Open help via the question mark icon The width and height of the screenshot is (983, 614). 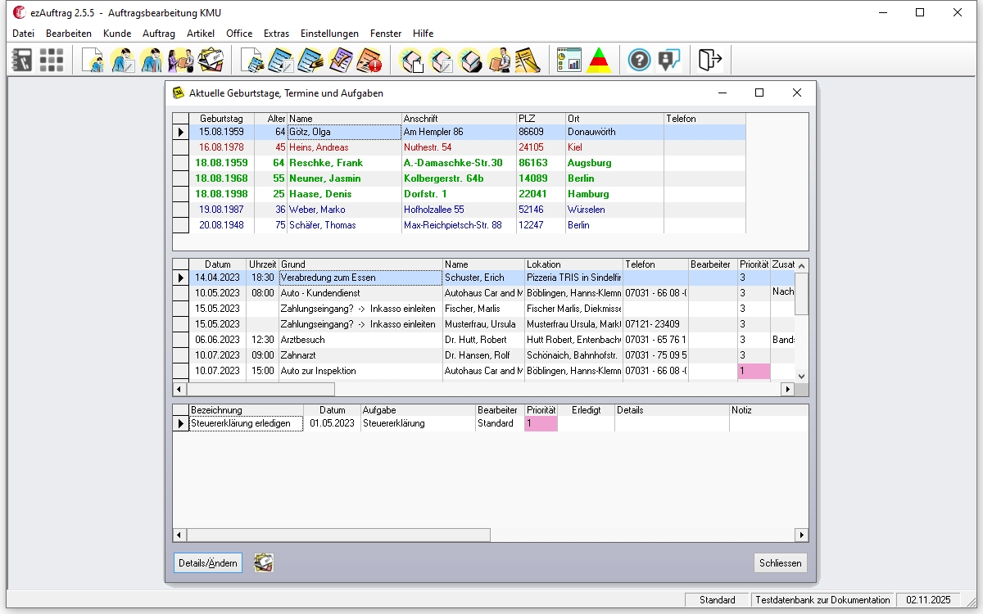click(639, 60)
